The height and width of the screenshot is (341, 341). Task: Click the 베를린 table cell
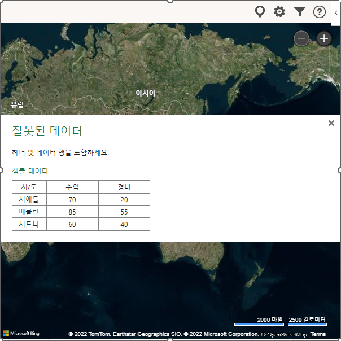pyautogui.click(x=29, y=212)
